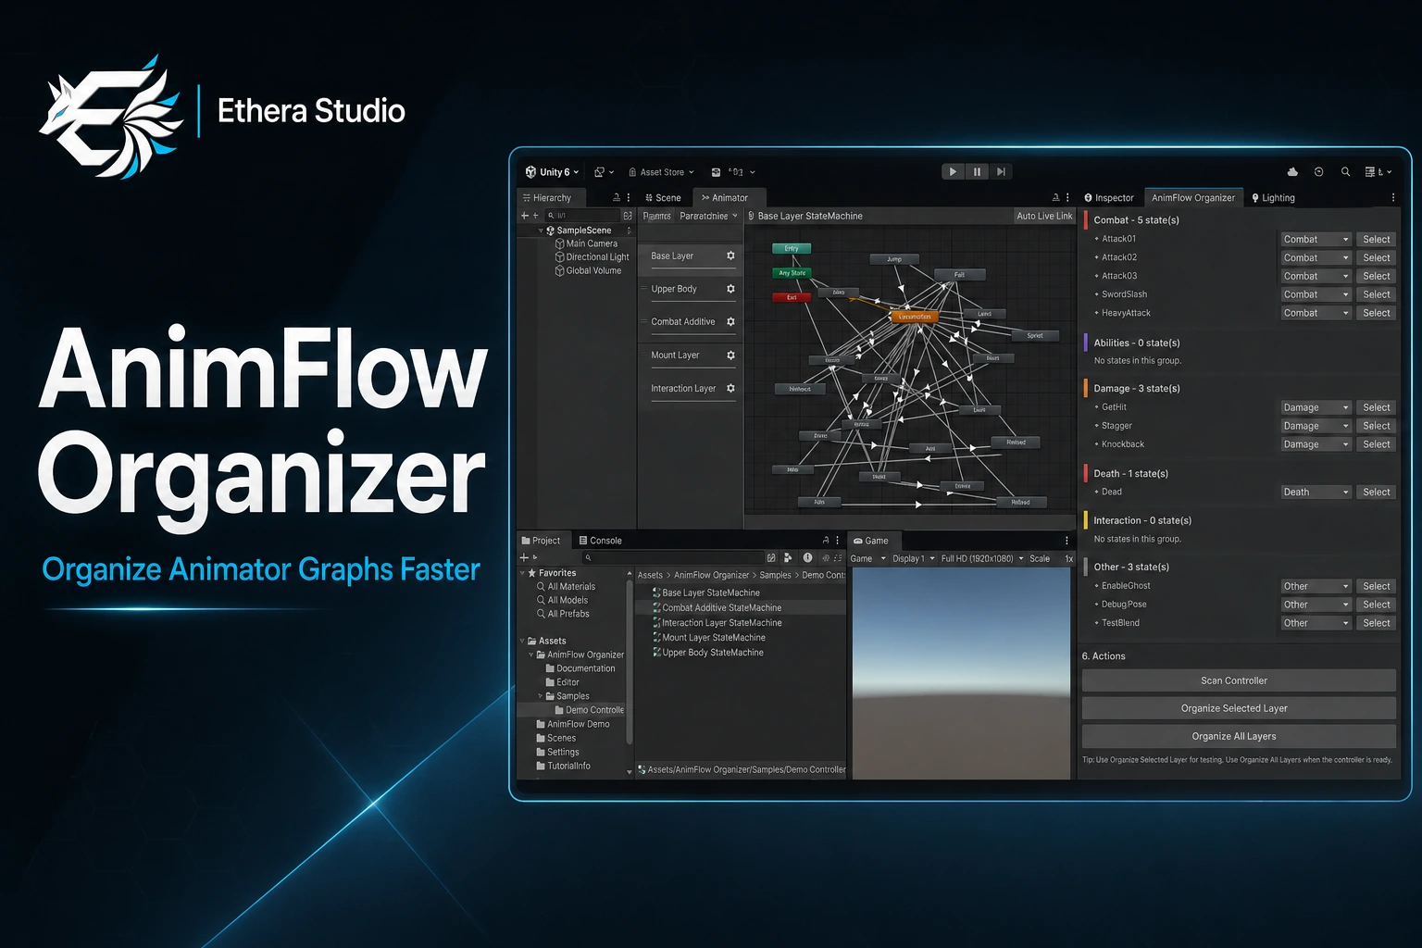Image resolution: width=1422 pixels, height=948 pixels.
Task: Toggle the Auto Live Link button
Action: (x=1044, y=216)
